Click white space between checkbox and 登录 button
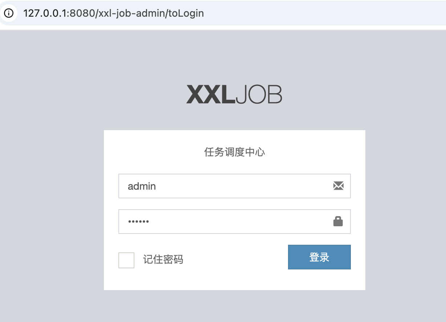Image resolution: width=446 pixels, height=322 pixels. (236, 260)
